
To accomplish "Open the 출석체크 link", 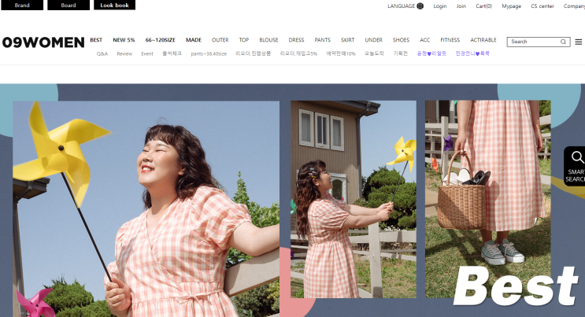I will tap(172, 53).
